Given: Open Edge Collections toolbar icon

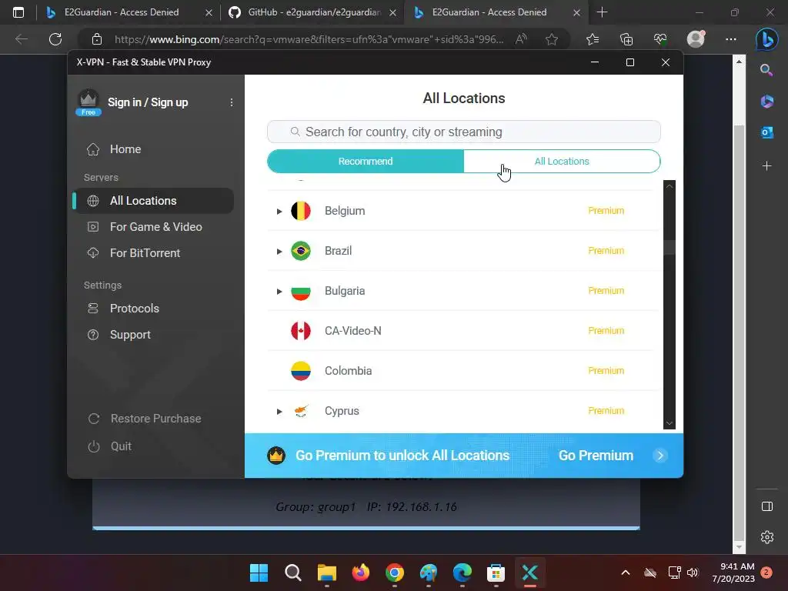Looking at the screenshot, I should (626, 39).
